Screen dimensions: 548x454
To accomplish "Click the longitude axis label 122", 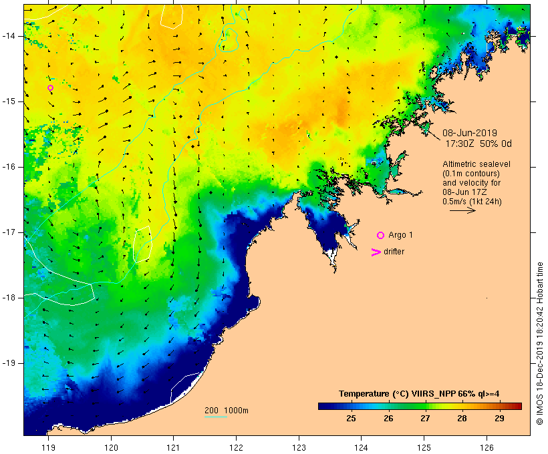I will [x=237, y=447].
